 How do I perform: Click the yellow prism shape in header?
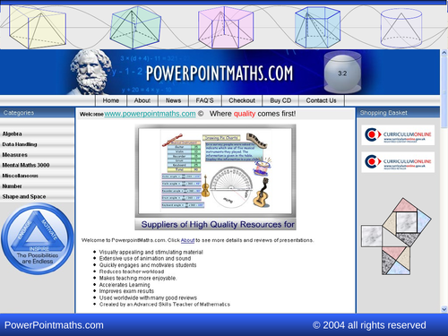(37, 27)
